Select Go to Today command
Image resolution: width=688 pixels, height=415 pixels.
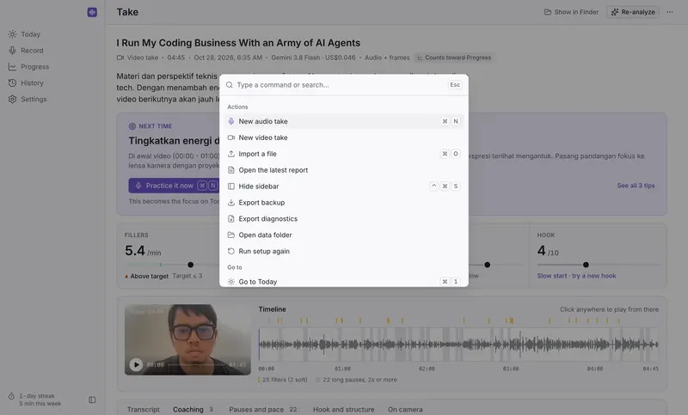343,281
